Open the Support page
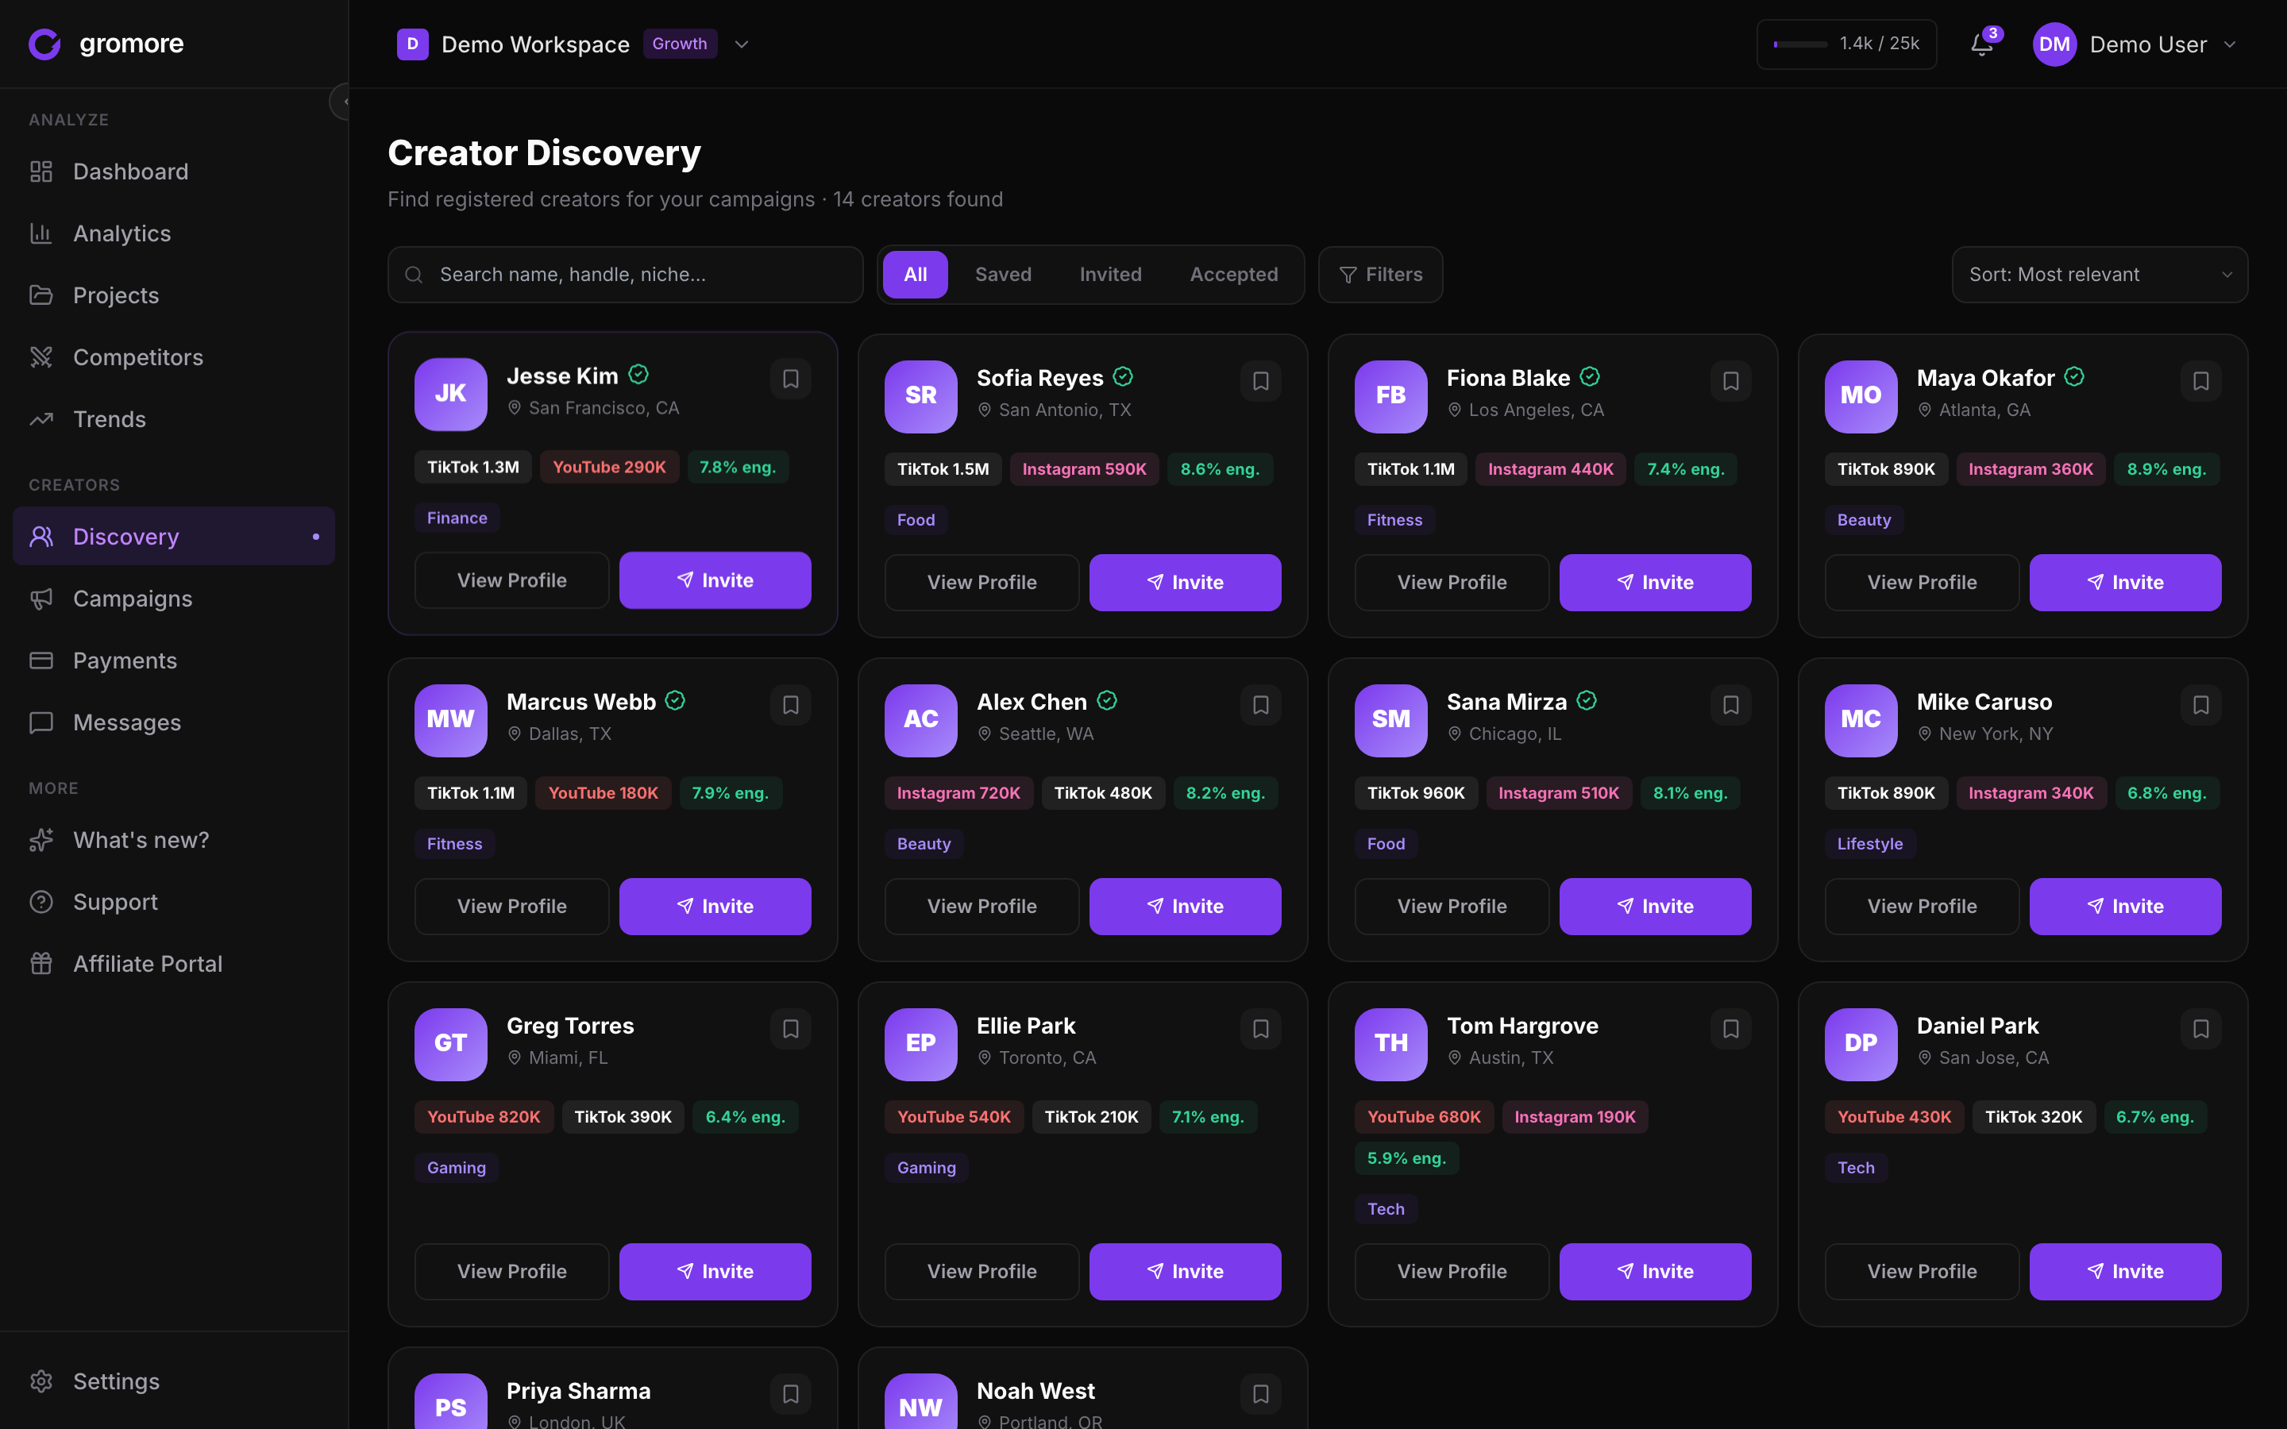 click(x=174, y=902)
